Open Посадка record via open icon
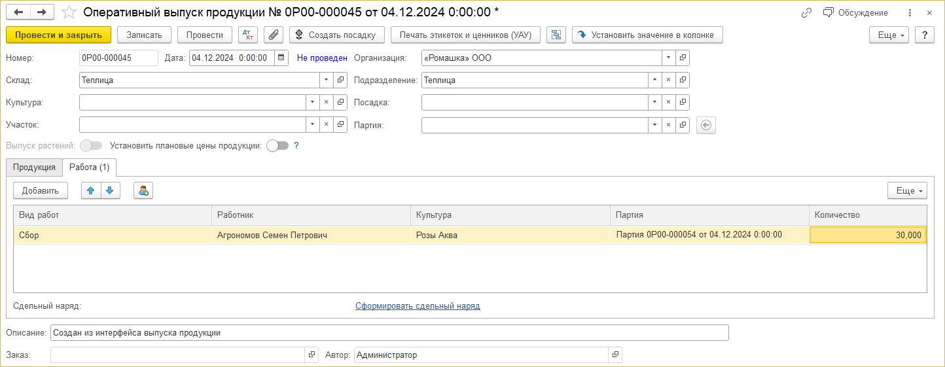This screenshot has height=367, width=945. tap(683, 102)
